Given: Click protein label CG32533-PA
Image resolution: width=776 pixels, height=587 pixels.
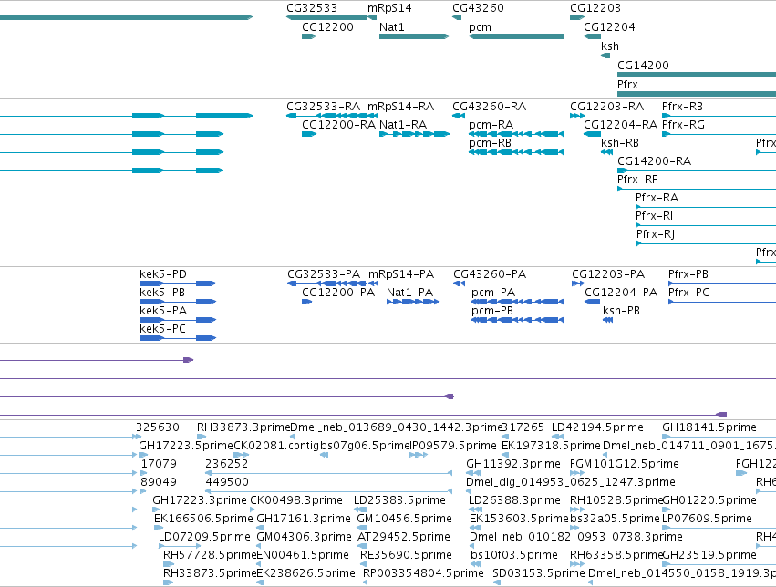Looking at the screenshot, I should [x=324, y=274].
